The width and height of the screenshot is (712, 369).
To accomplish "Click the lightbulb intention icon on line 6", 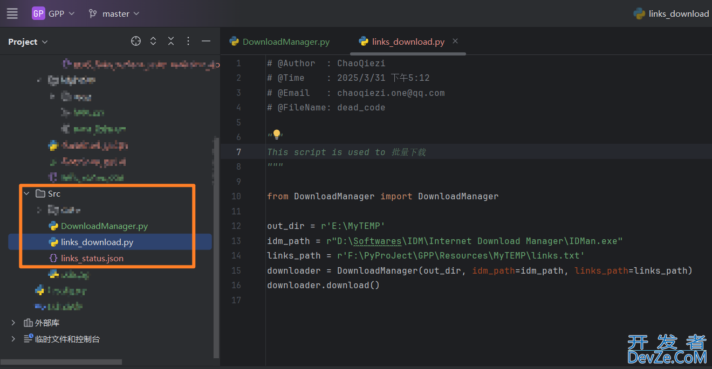I will pyautogui.click(x=276, y=134).
